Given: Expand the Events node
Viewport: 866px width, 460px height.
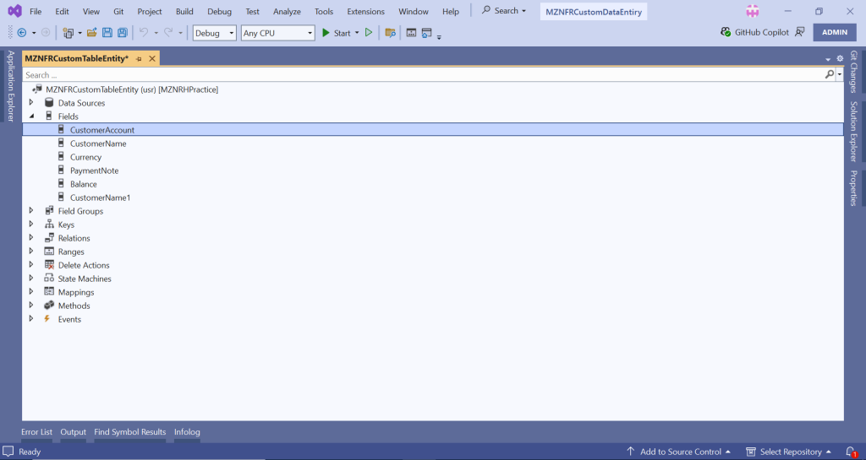Looking at the screenshot, I should (31, 318).
